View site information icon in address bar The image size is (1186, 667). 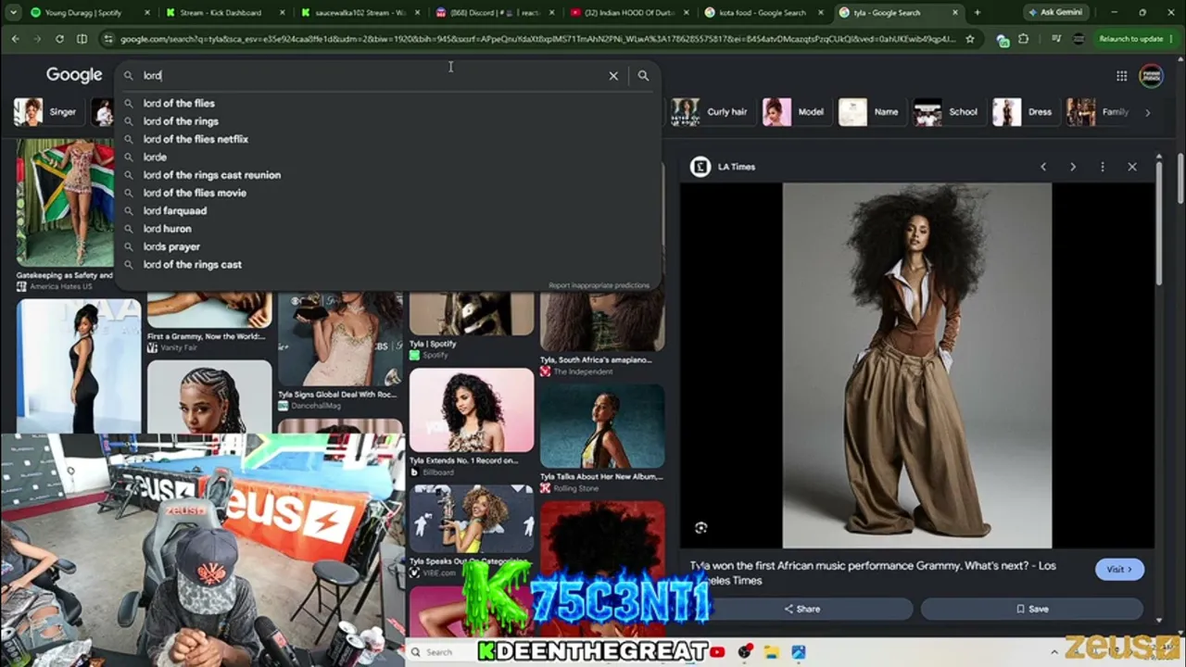pyautogui.click(x=108, y=39)
